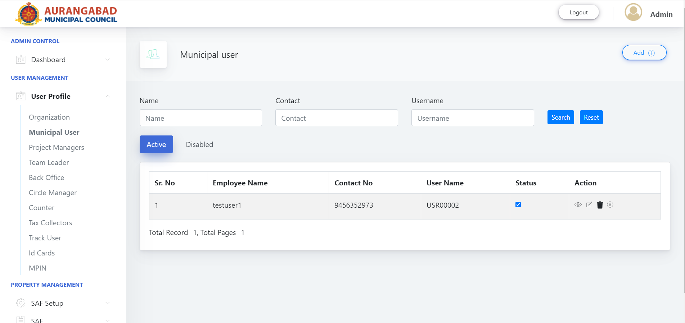
Task: Click the Search button
Action: (x=560, y=117)
